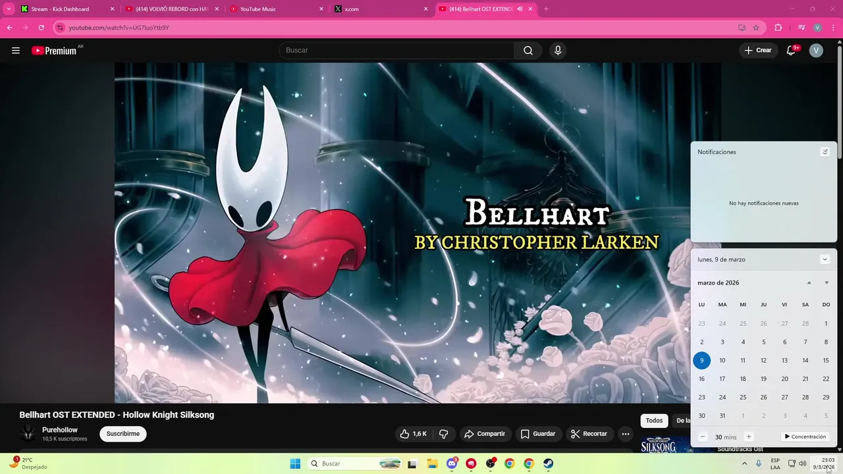Viewport: 843px width, 474px height.
Task: Select March 15 in the calendar
Action: [x=826, y=360]
